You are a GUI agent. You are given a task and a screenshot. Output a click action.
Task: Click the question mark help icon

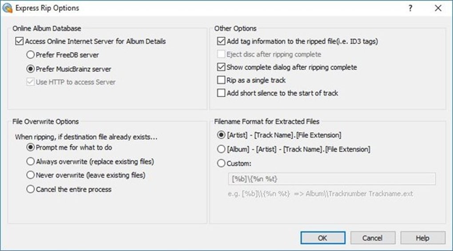(410, 8)
